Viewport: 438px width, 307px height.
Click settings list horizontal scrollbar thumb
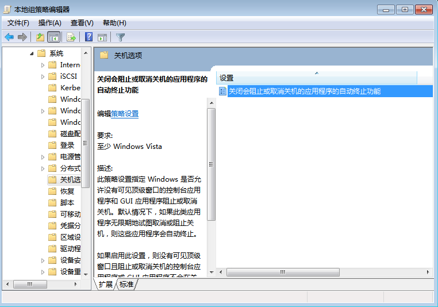pyautogui.click(x=283, y=272)
